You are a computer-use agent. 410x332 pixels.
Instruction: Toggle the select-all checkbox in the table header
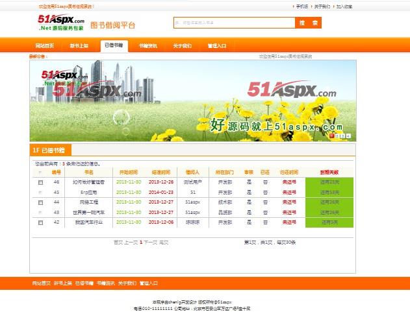pos(40,172)
